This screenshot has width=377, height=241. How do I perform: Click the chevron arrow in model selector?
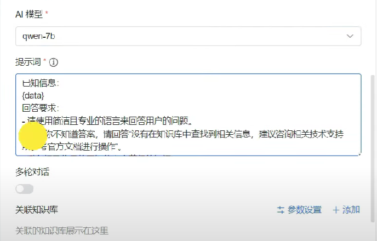(x=350, y=36)
